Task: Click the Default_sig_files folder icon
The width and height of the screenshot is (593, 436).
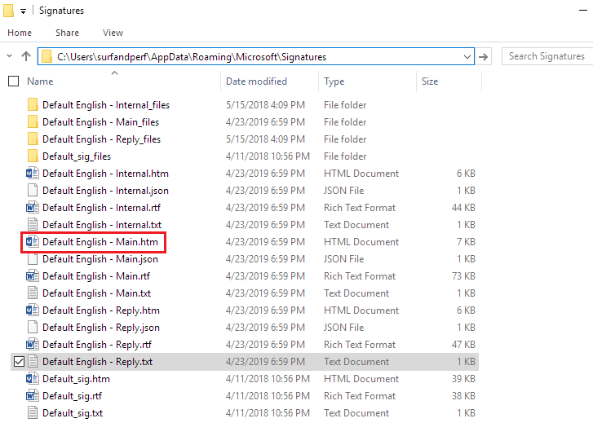Action: [x=33, y=156]
